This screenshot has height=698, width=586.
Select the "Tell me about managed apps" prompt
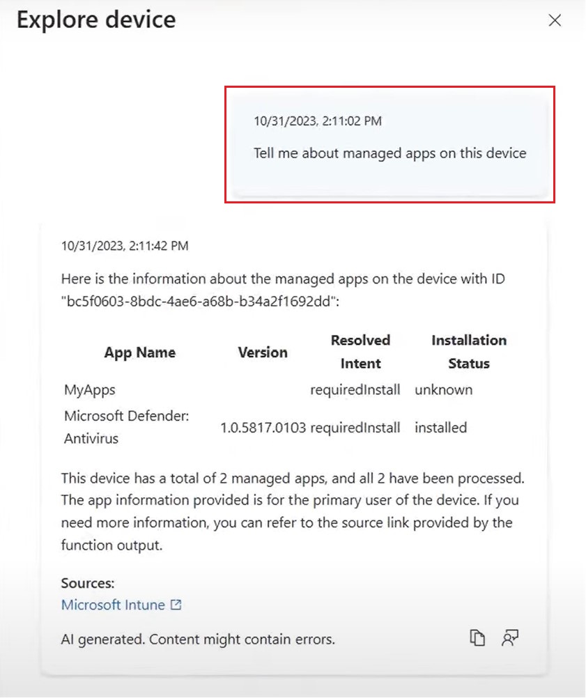[x=390, y=153]
